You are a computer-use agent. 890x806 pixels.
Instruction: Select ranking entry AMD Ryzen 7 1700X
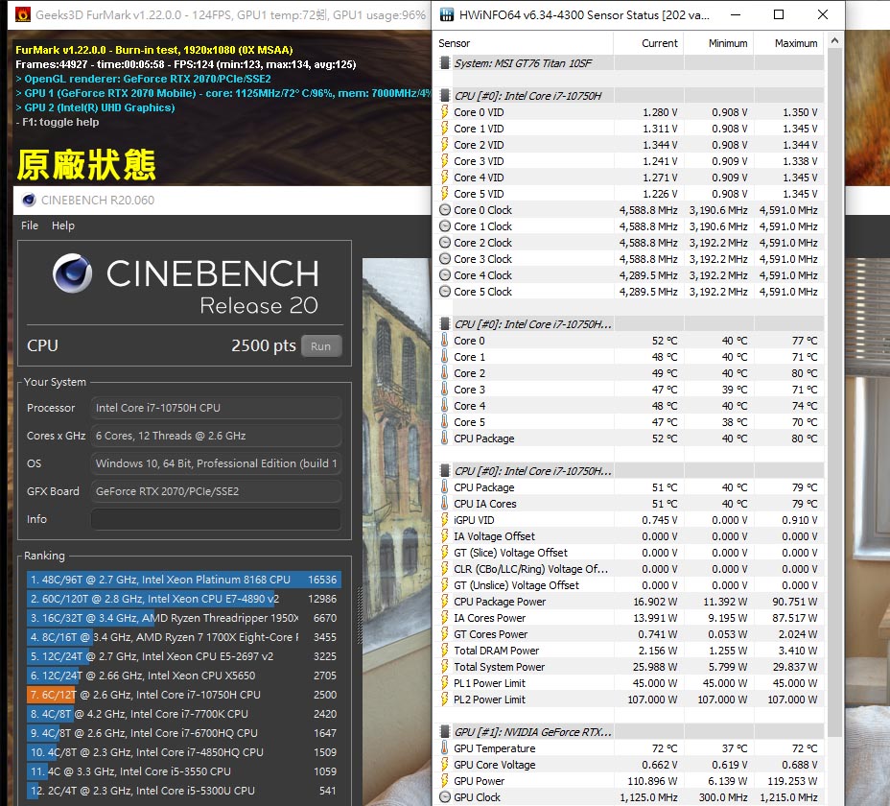tap(184, 637)
